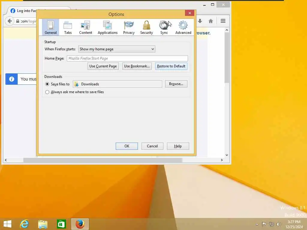The image size is (307, 230).
Task: Launch Internet Explorer from the taskbar
Action: pos(25,224)
